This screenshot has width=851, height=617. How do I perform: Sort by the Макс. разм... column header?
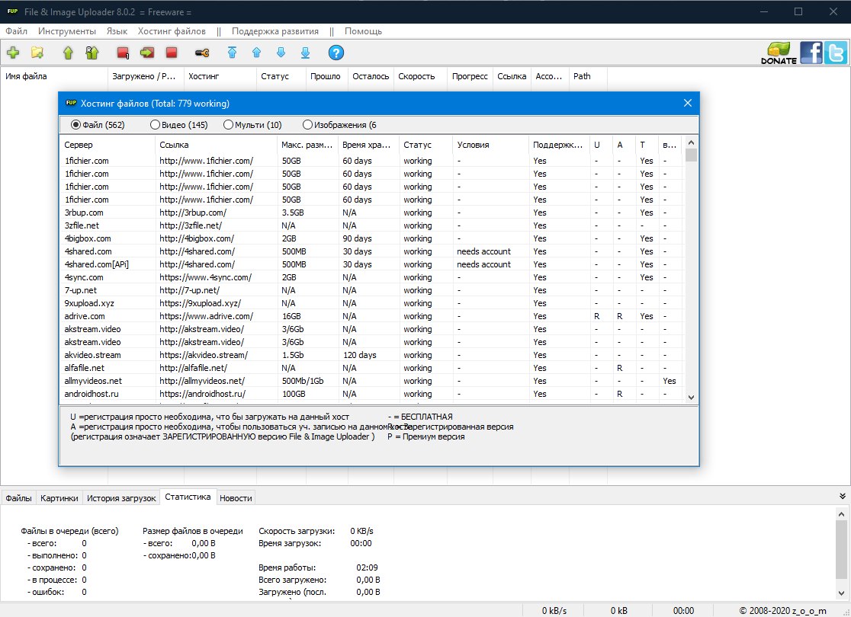pyautogui.click(x=307, y=145)
